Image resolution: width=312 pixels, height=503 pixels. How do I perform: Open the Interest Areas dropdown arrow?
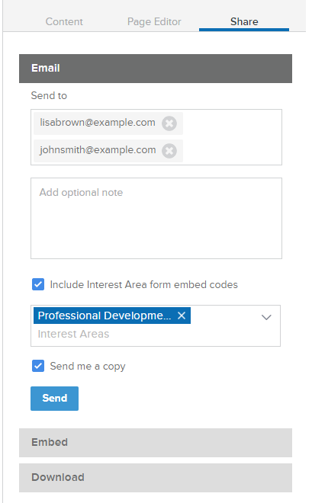coord(266,317)
